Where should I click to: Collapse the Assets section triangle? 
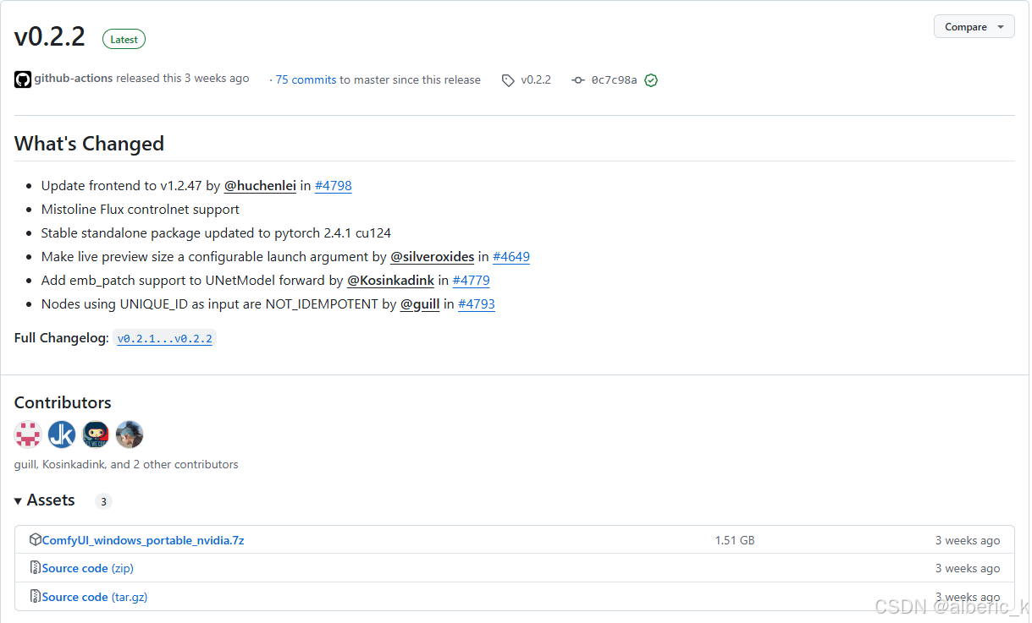[x=18, y=501]
